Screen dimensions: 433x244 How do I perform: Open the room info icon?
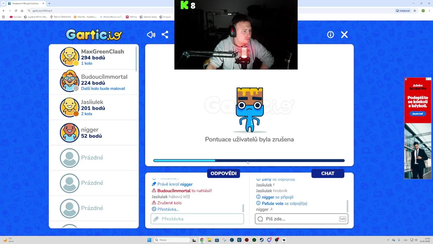(331, 35)
